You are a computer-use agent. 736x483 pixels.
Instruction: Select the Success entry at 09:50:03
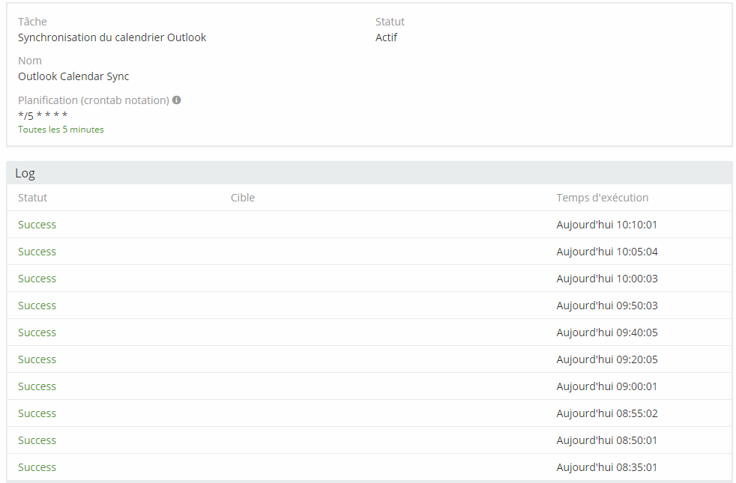37,306
